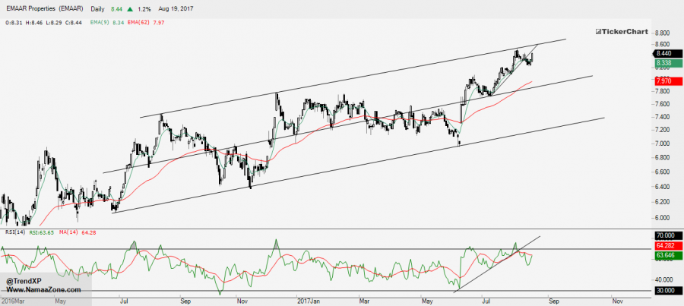The image size is (684, 306).
Task: Click the red 64.282 RSI axis tag
Action: pos(667,246)
